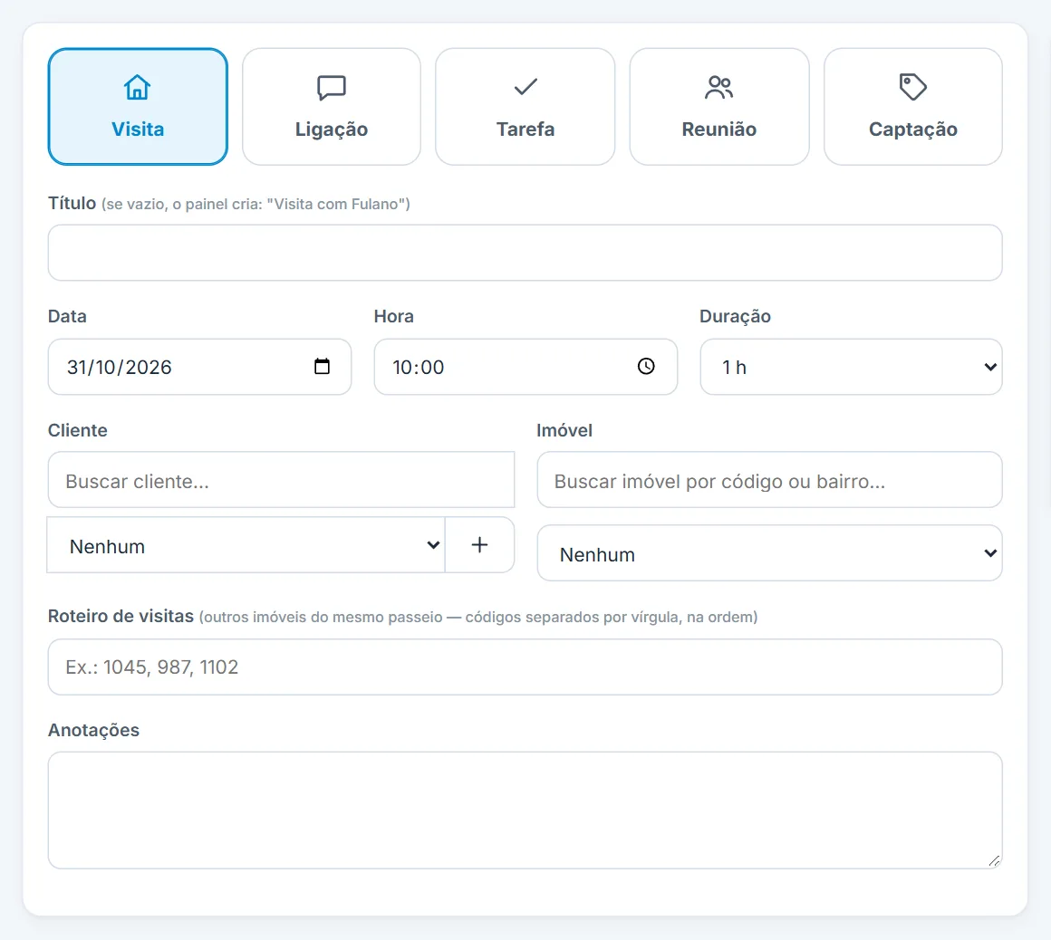
Task: Add a new client with the plus button
Action: coord(480,544)
